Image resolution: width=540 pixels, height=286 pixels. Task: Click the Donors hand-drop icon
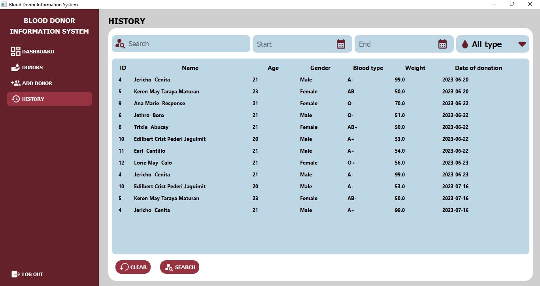[x=15, y=67]
